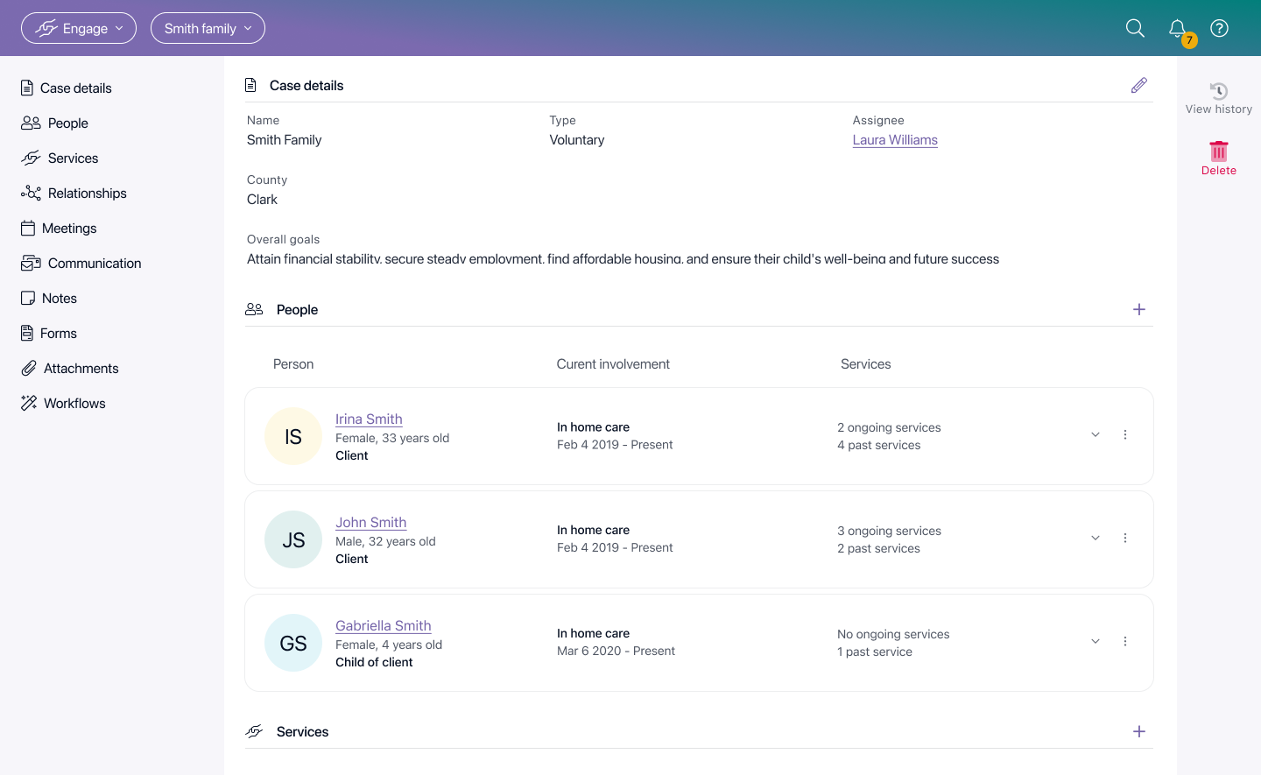
Task: Edit case details with pencil icon
Action: pos(1138,85)
